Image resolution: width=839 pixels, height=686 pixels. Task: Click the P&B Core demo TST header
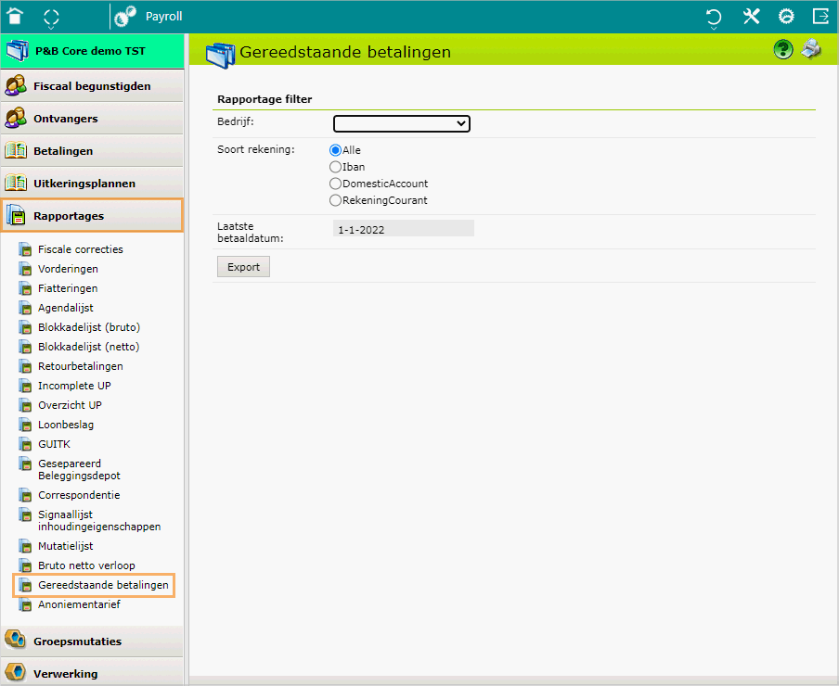click(90, 51)
